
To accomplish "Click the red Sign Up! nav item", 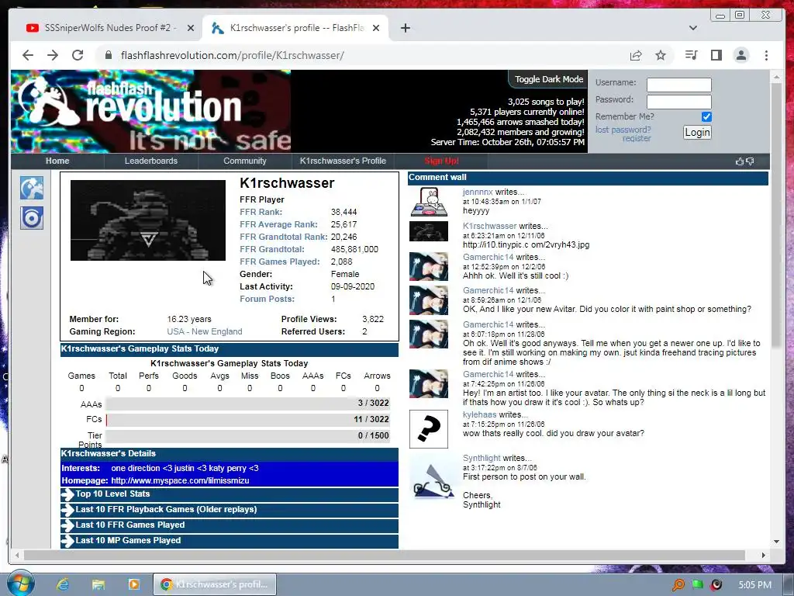I will tap(441, 161).
